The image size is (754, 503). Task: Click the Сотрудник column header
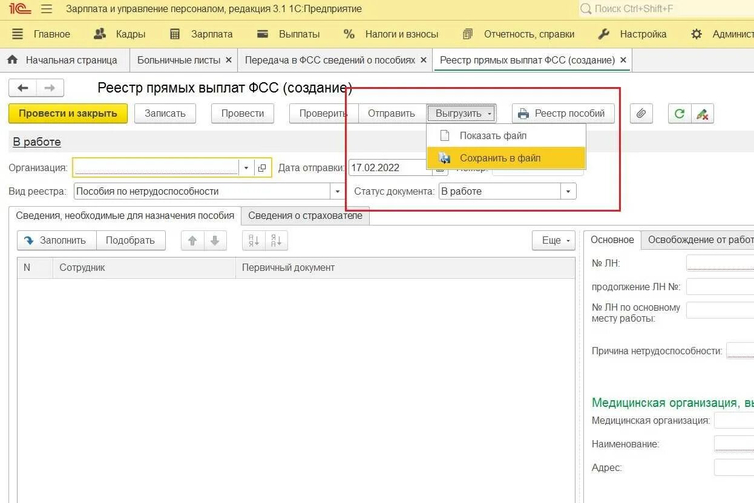click(144, 267)
